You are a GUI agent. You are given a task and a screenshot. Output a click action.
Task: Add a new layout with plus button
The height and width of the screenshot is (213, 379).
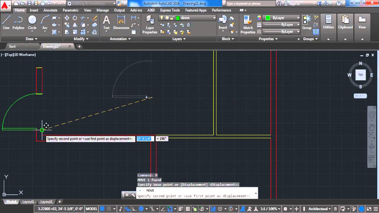click(60, 202)
